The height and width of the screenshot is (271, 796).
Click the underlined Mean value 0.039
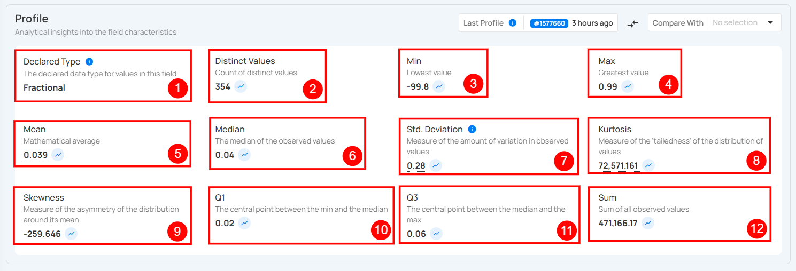pyautogui.click(x=36, y=155)
